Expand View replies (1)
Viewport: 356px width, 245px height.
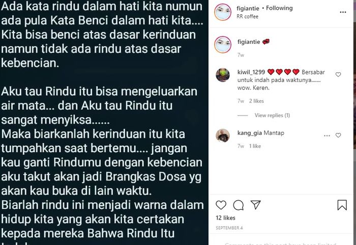[272, 115]
